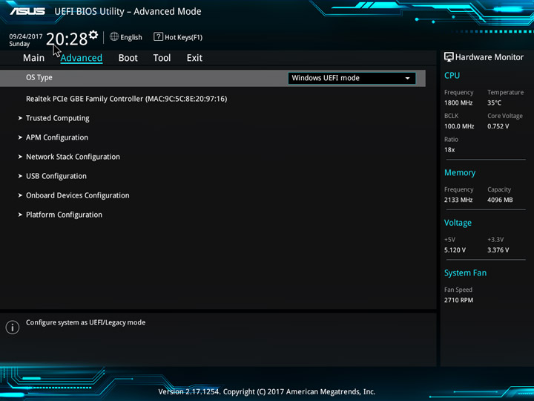Click the English language button

(x=131, y=37)
